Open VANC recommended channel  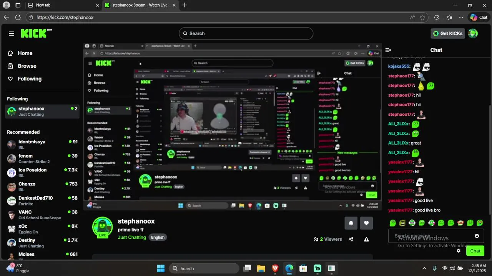click(42, 215)
